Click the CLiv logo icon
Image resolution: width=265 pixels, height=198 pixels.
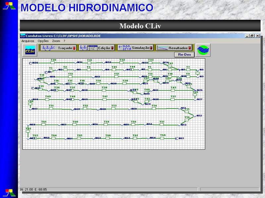30,50
